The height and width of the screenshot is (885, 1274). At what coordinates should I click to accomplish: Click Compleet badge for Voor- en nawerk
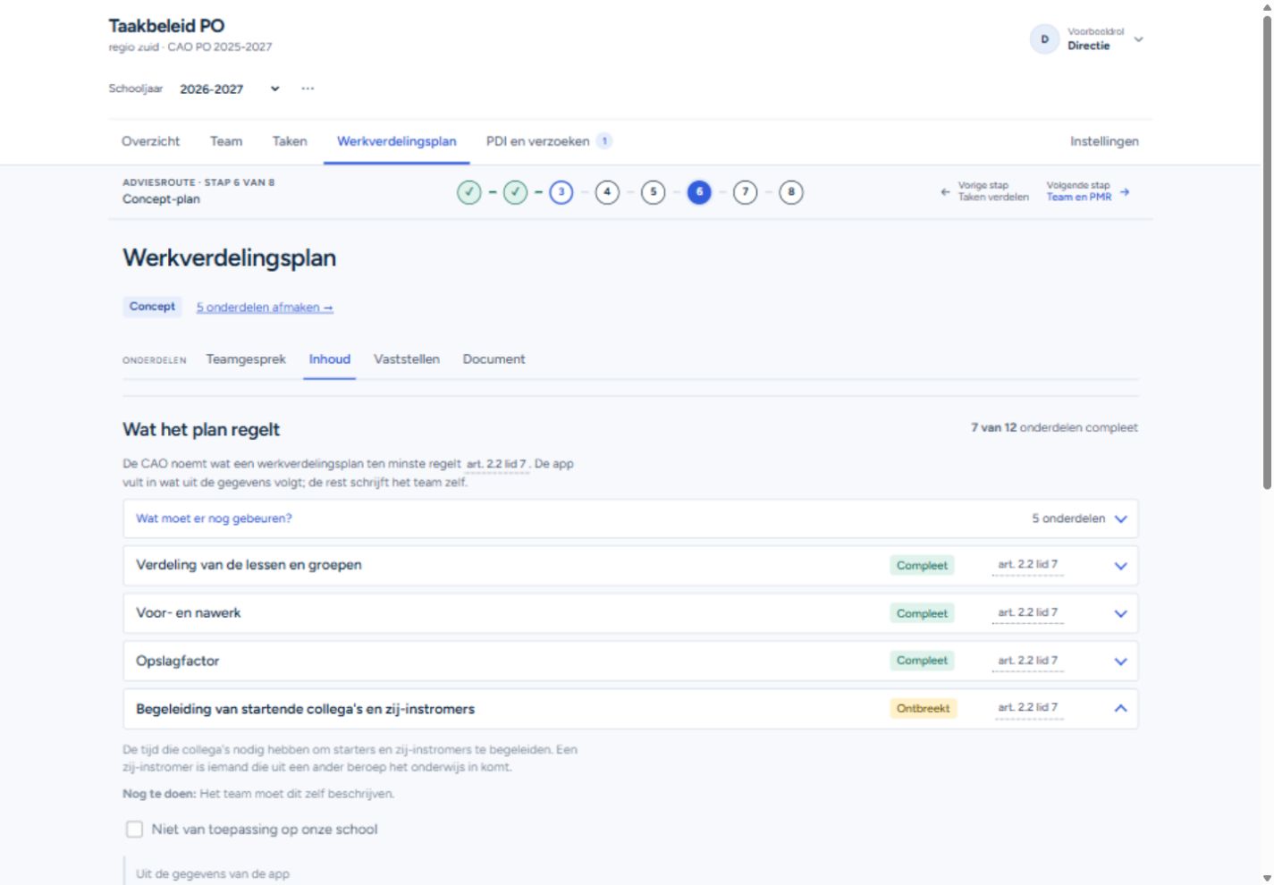point(922,613)
